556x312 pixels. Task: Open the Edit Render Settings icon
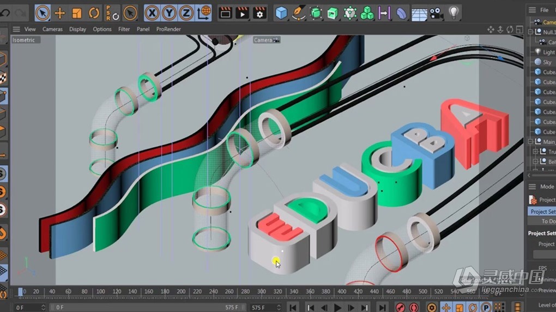click(260, 13)
